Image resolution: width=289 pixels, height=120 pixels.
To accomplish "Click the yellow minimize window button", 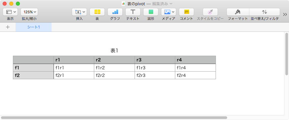I will [x=11, y=4].
